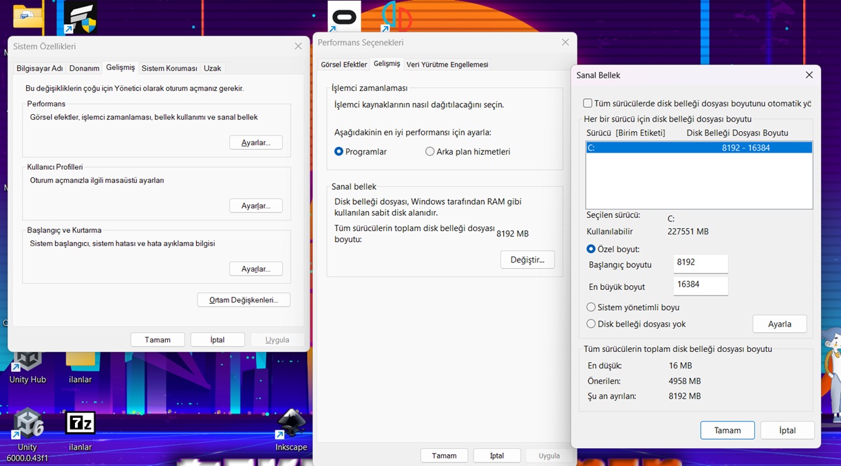Viewport: 841px width, 466px height.
Task: Click the Değiştir button for virtual memory
Action: [527, 260]
